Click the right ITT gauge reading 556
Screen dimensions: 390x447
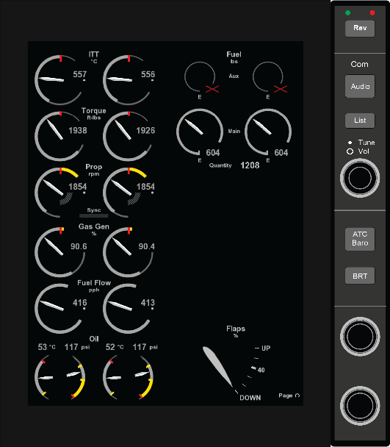129,80
